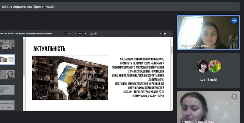This screenshot has width=244, height=123.
Task: Click the Мария Ибрагимова (Презентація) title bar
Action: coord(120,7)
